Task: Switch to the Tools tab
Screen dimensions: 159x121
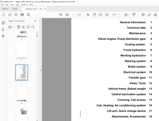Action: (15, 9)
